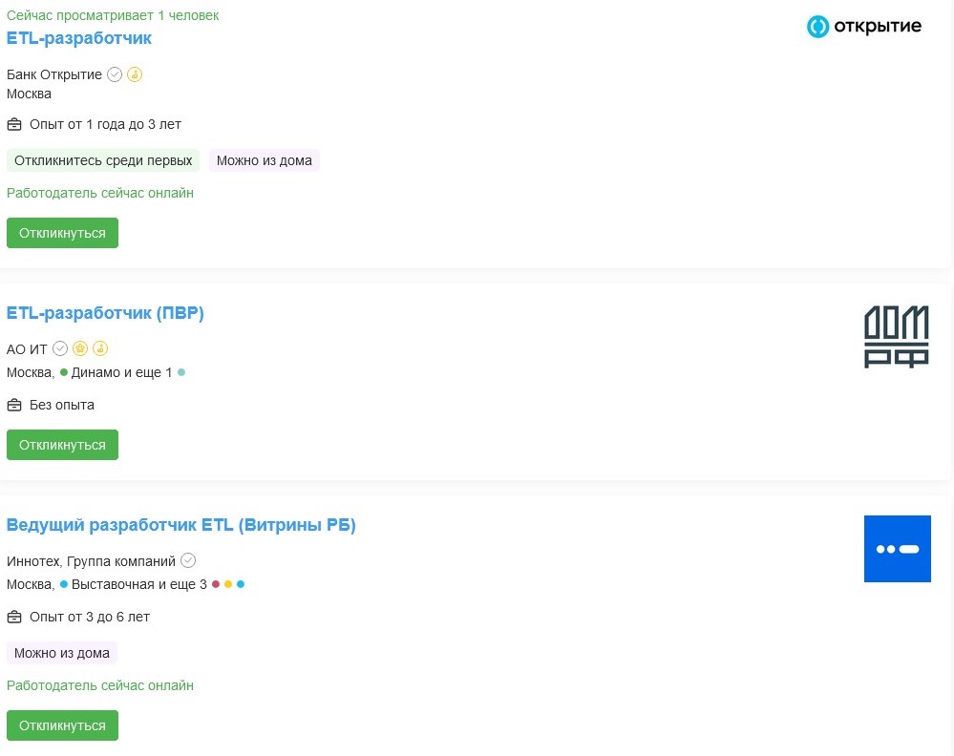Click the yellow badge beside АО ИТ
This screenshot has width=954, height=756.
coord(100,348)
